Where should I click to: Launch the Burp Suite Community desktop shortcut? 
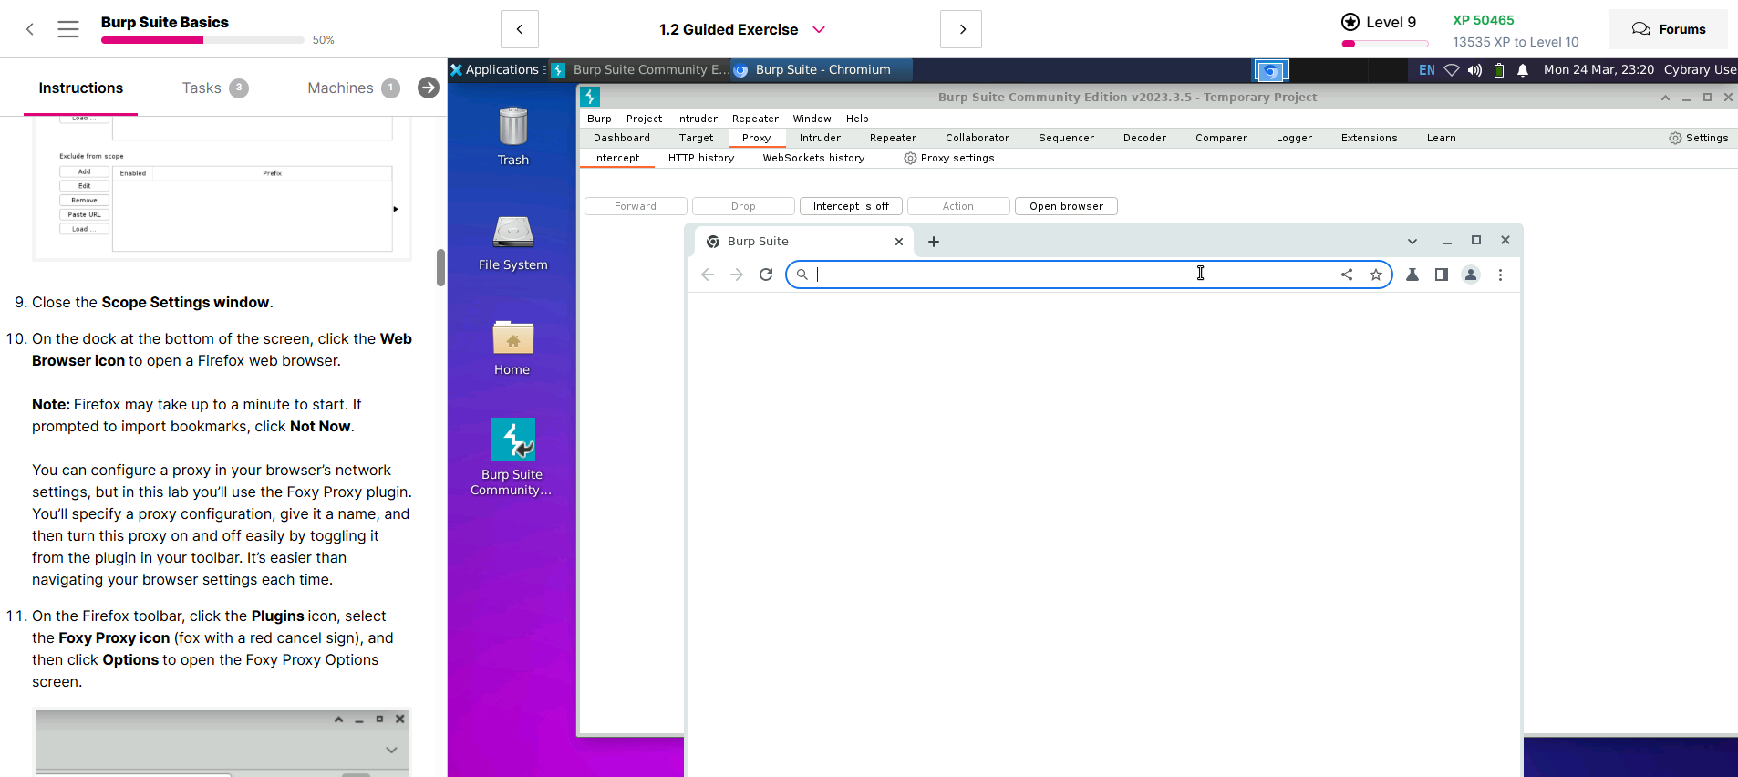pos(512,456)
